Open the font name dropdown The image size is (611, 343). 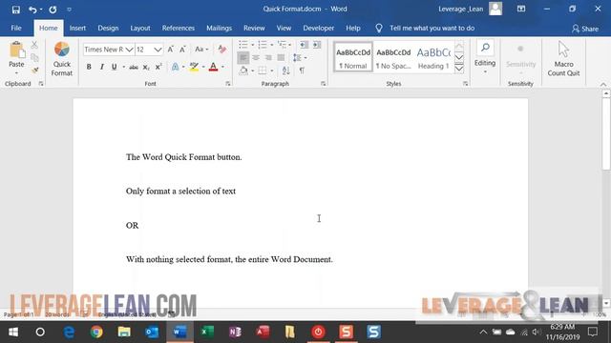coord(129,50)
